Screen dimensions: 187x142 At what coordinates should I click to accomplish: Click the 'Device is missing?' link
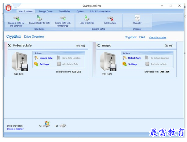point(15,129)
